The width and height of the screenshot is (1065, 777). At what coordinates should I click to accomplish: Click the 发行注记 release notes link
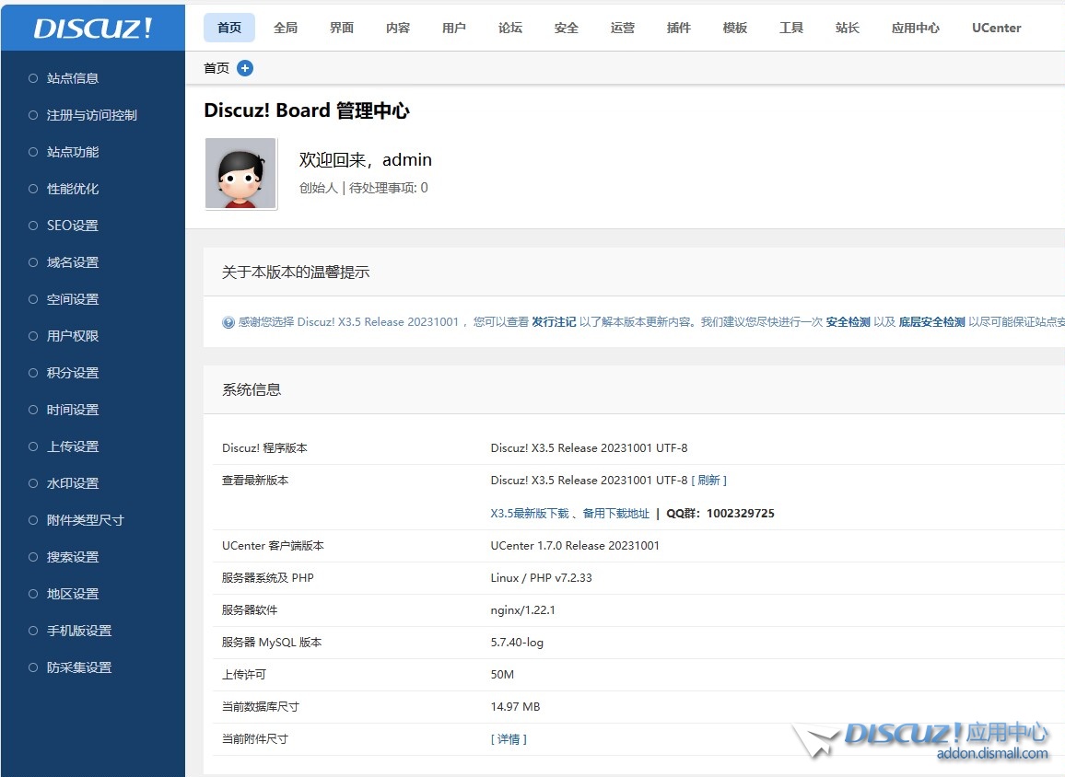tap(554, 322)
